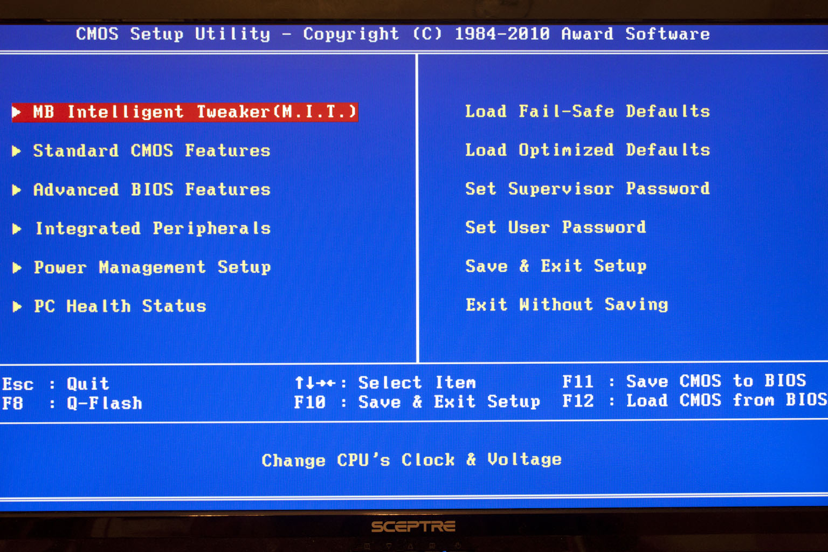Image resolution: width=828 pixels, height=552 pixels.
Task: Select Set User Password
Action: pyautogui.click(x=556, y=227)
